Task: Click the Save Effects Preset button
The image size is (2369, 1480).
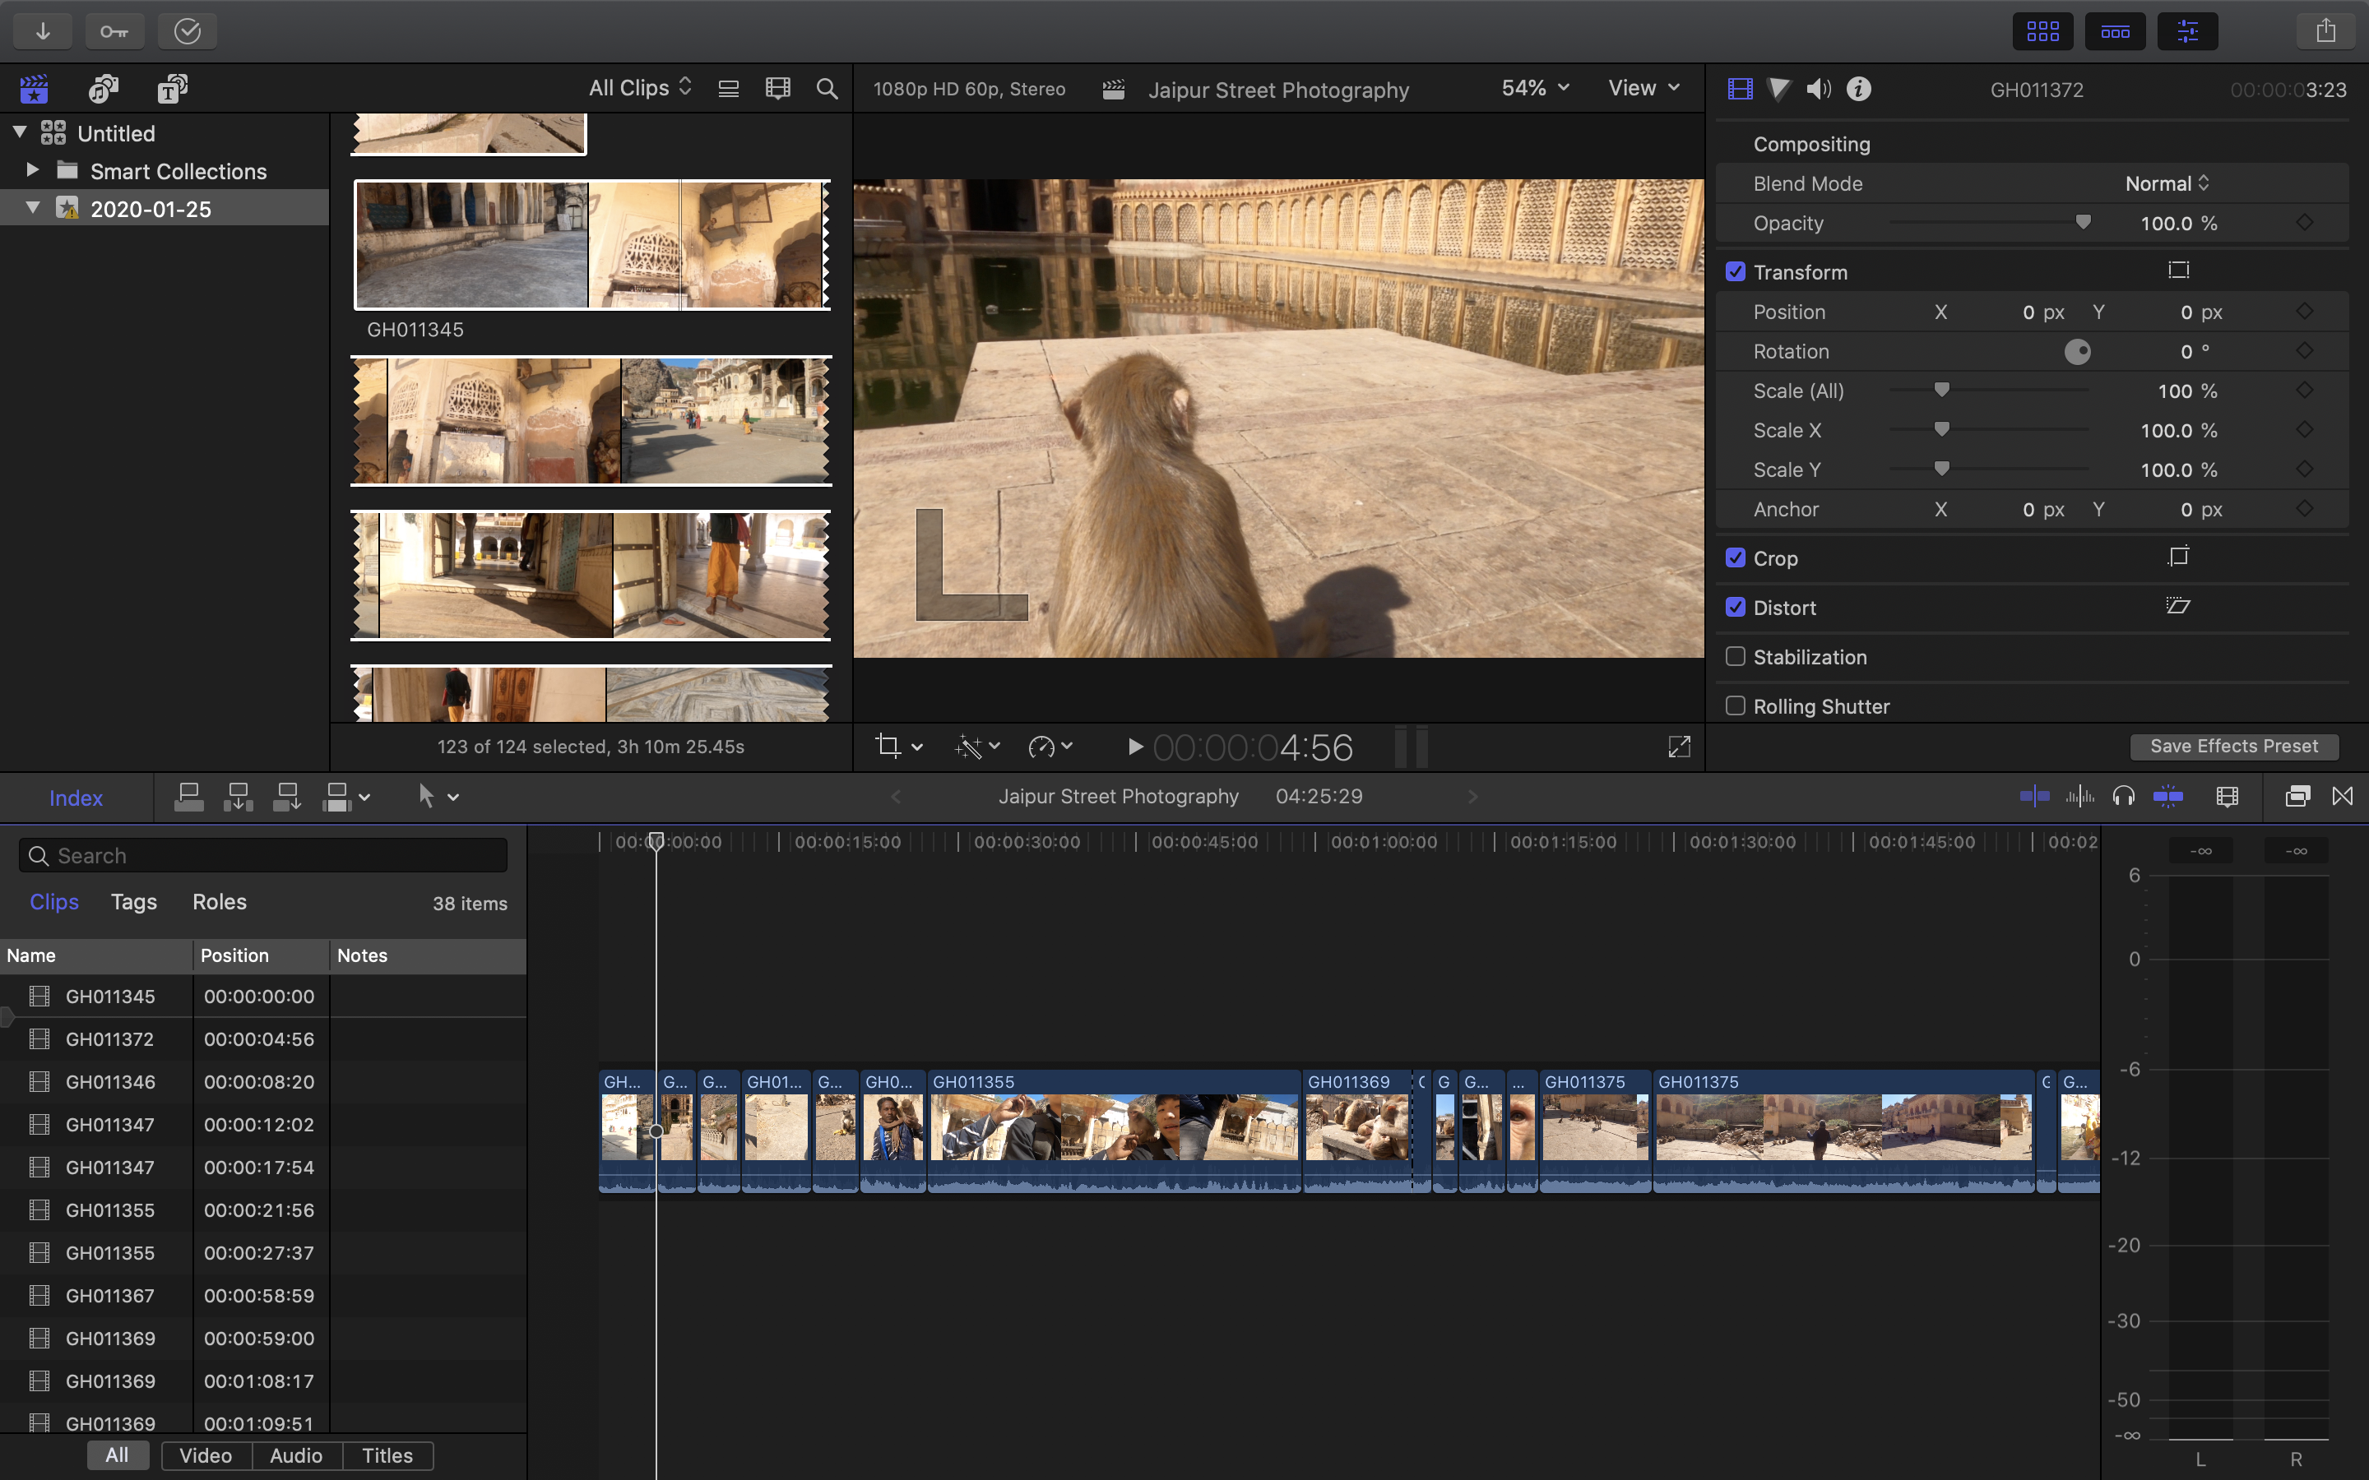Action: tap(2234, 746)
